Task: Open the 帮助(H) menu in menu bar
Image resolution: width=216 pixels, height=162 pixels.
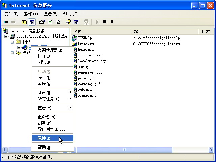Action: pos(70,14)
